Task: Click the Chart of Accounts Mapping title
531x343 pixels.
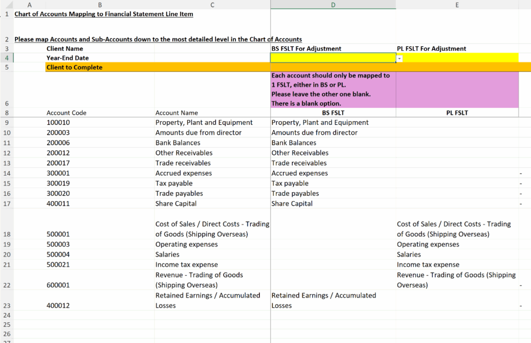Action: 103,14
